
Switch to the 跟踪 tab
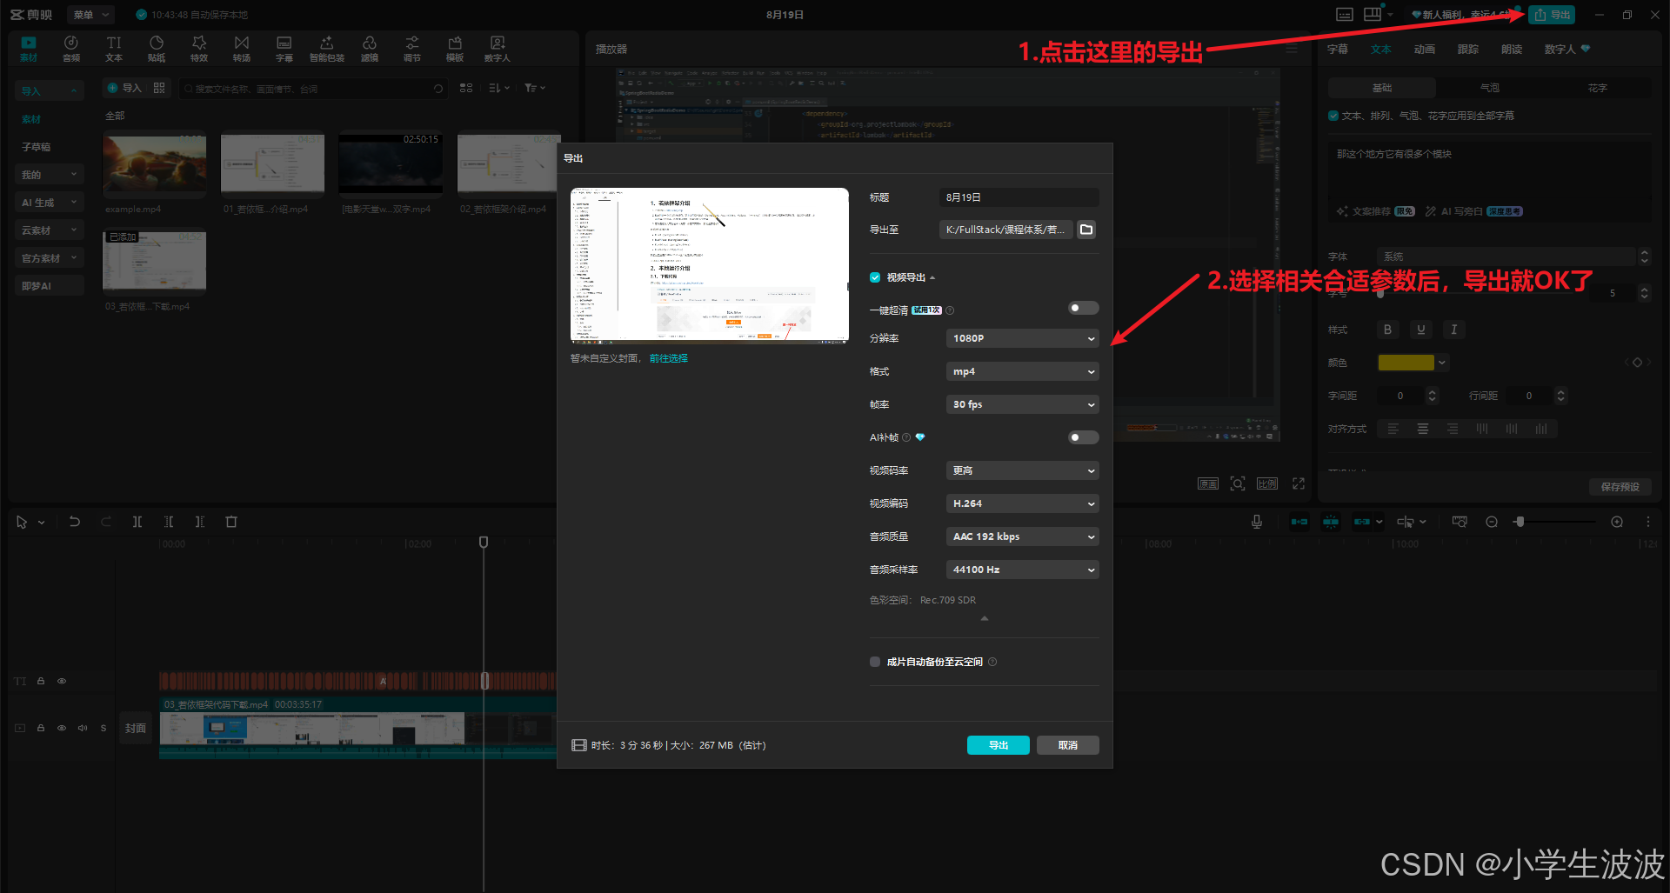[1468, 50]
